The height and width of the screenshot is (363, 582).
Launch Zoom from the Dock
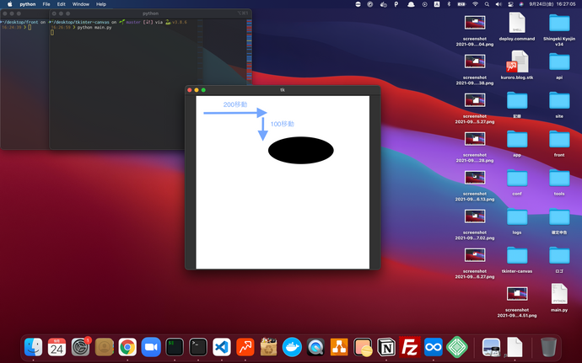(x=151, y=348)
